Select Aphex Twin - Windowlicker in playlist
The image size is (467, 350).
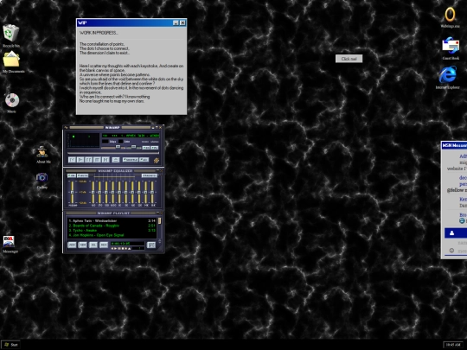point(112,221)
